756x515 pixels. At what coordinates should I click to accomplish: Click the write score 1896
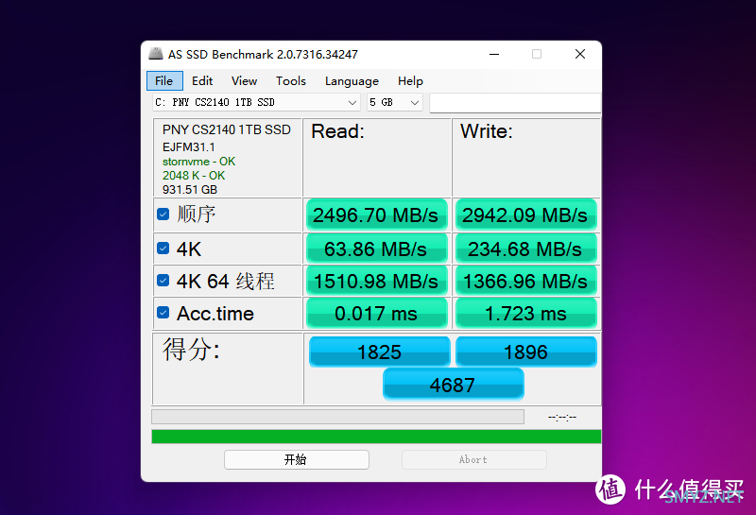click(x=526, y=352)
